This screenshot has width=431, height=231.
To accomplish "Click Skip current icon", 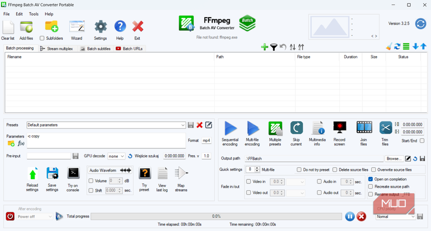I will (296, 128).
